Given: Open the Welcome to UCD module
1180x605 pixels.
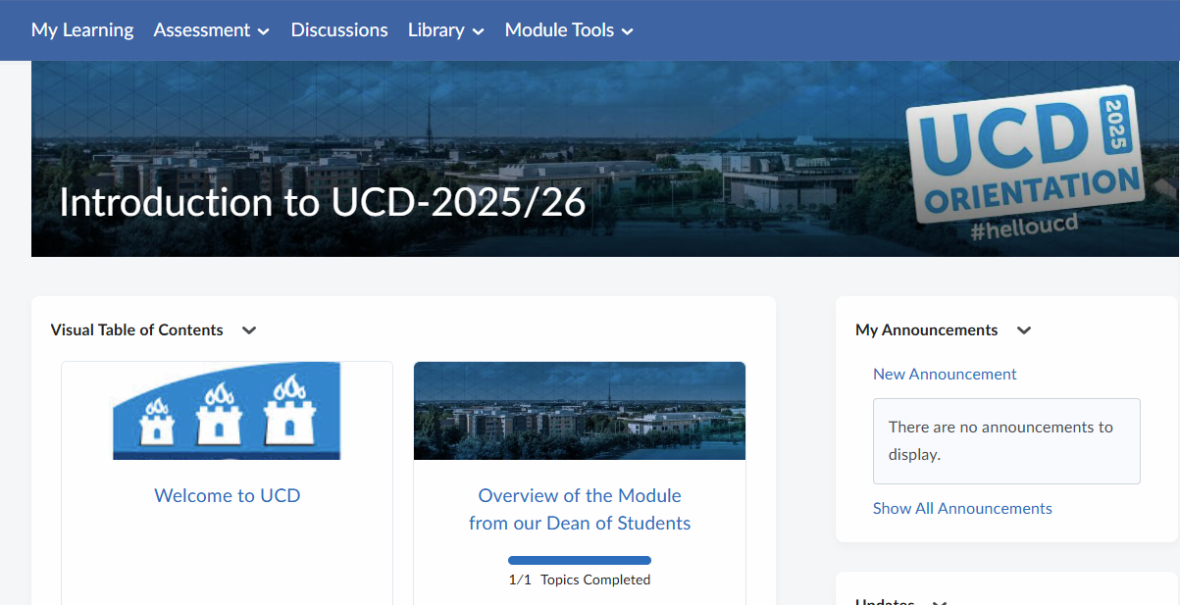Looking at the screenshot, I should pyautogui.click(x=227, y=495).
